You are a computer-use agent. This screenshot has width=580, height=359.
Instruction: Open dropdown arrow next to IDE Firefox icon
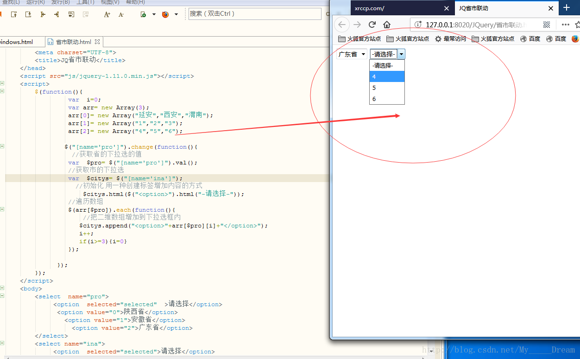coord(176,14)
